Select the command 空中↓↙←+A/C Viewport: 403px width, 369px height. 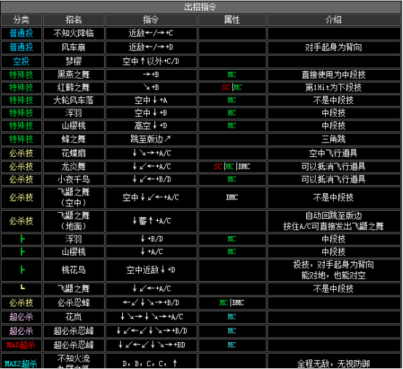[x=151, y=198]
